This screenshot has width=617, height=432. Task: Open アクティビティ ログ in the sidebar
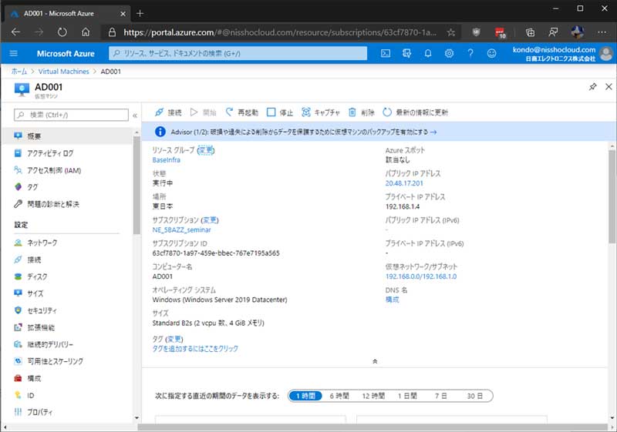tap(50, 153)
